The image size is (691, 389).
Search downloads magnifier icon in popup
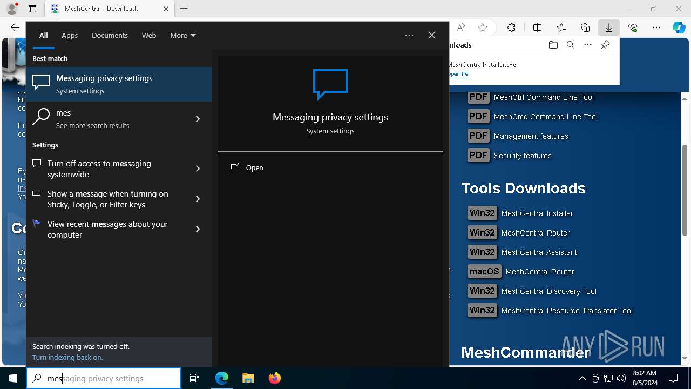(570, 45)
